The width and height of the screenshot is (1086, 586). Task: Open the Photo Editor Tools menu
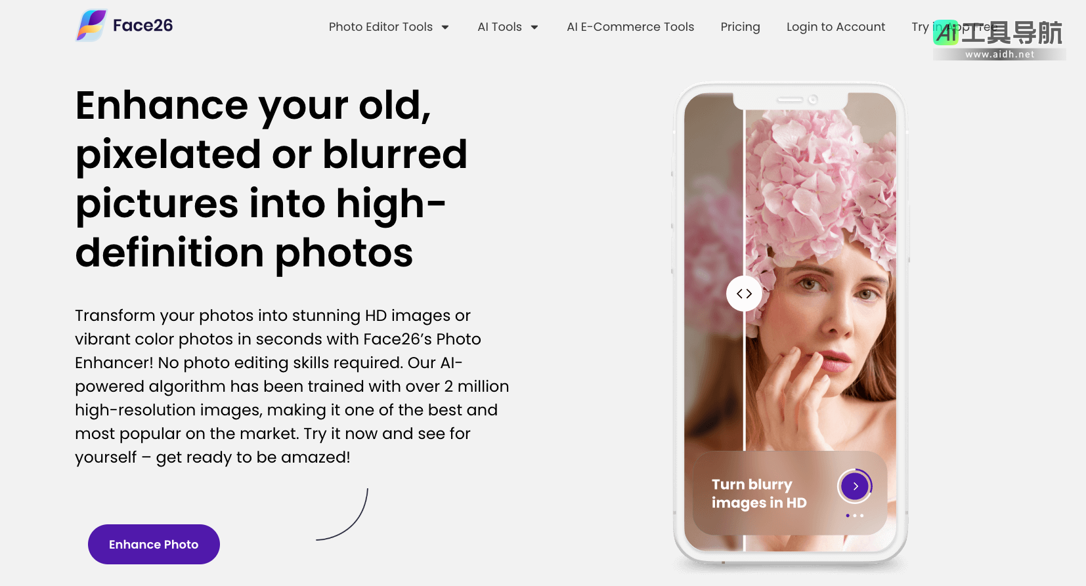tap(381, 27)
